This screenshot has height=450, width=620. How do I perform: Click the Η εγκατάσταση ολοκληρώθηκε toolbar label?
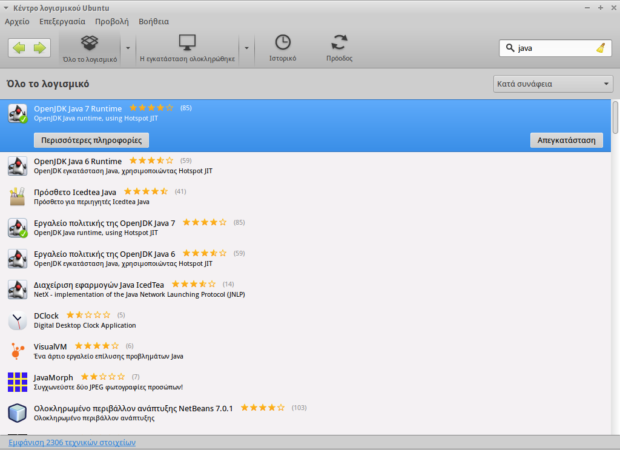click(188, 59)
